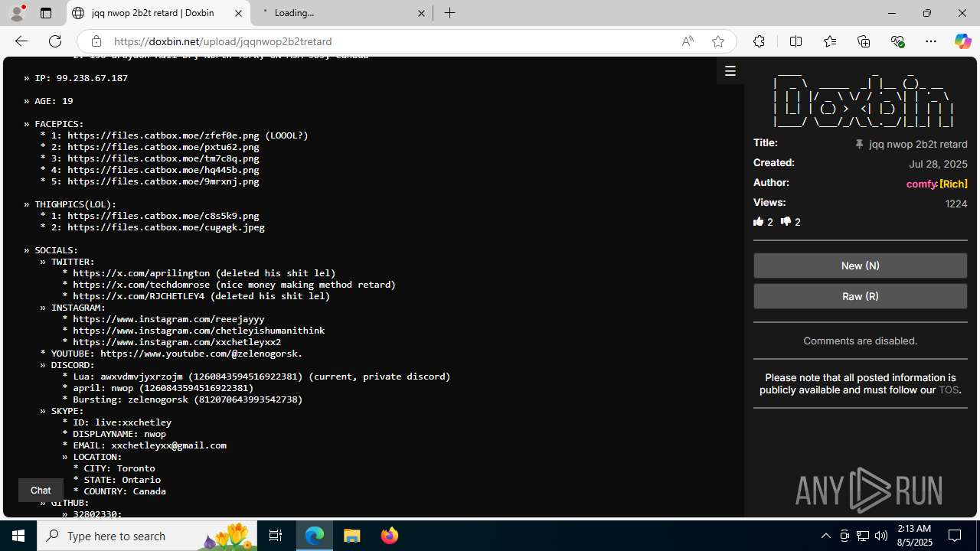
Task: Open the tab actions menu
Action: coord(46,13)
